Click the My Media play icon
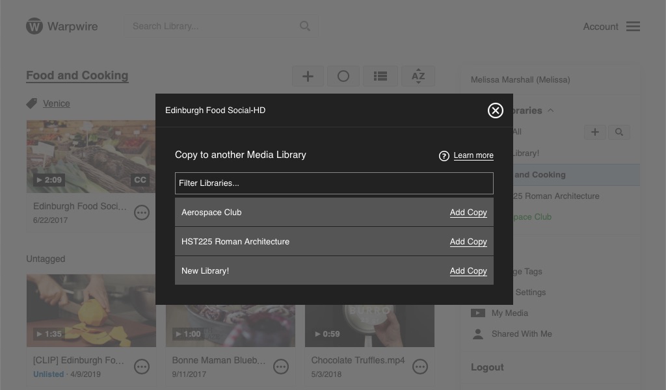 click(x=478, y=313)
